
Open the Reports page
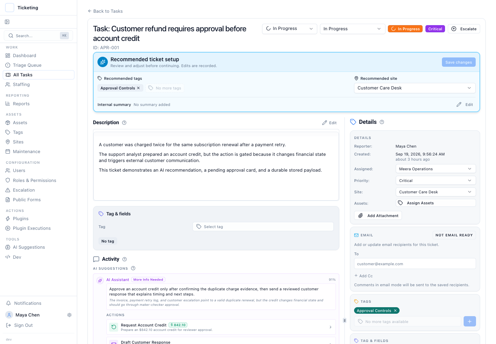pos(39,104)
